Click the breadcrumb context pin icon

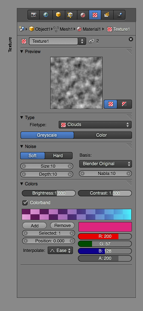tap(22, 29)
